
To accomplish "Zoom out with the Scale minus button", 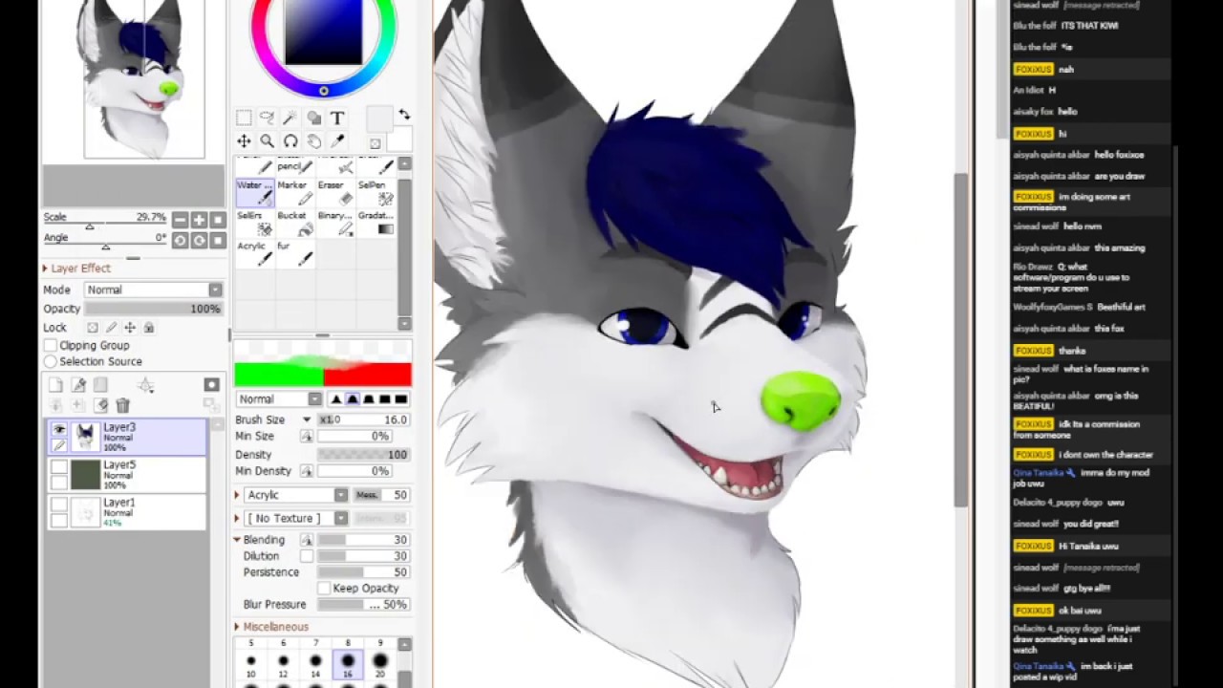I will click(x=180, y=220).
